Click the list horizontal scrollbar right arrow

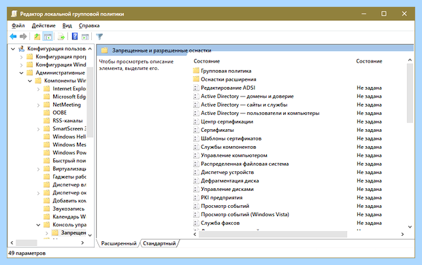pos(402,234)
